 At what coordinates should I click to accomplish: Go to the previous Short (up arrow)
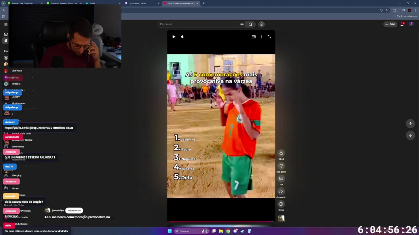[x=410, y=123]
